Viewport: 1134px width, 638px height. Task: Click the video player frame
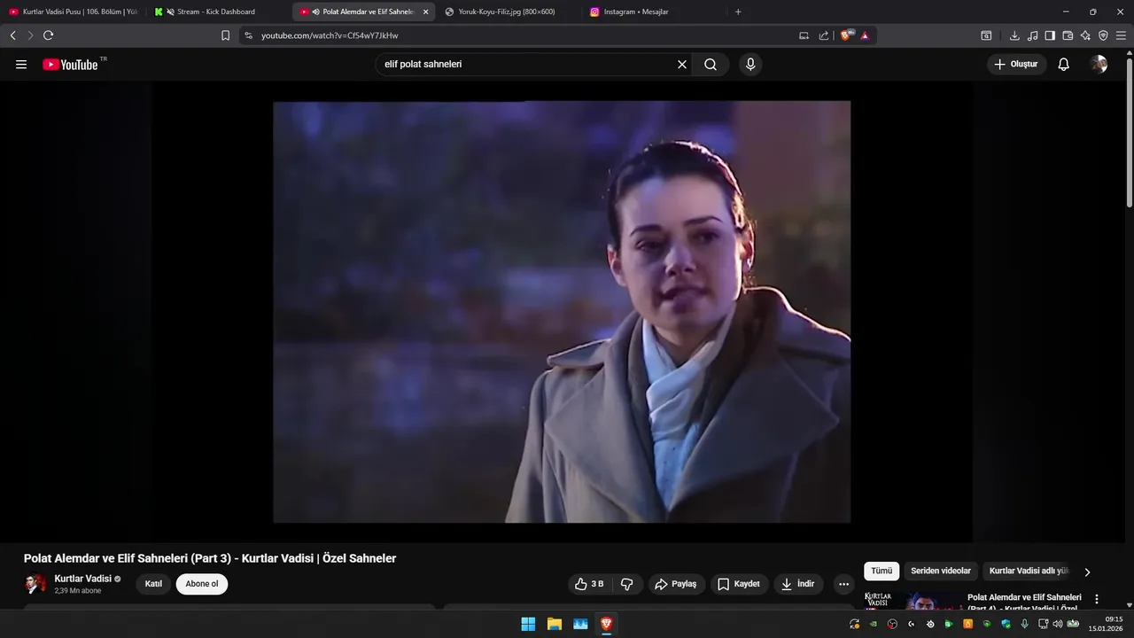(x=562, y=312)
